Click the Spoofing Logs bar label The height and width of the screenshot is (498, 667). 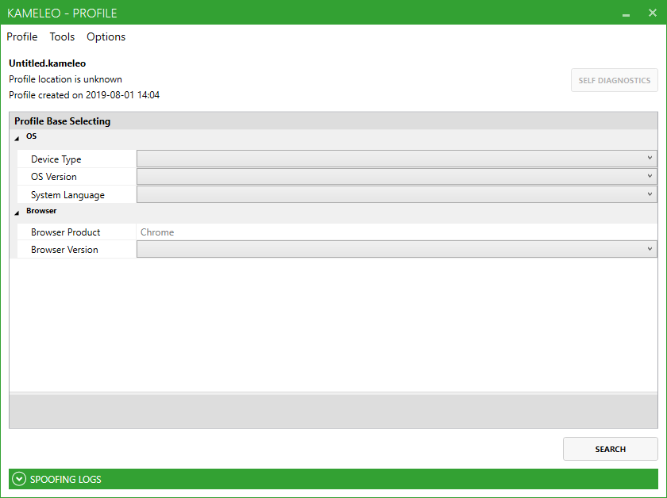click(x=65, y=479)
